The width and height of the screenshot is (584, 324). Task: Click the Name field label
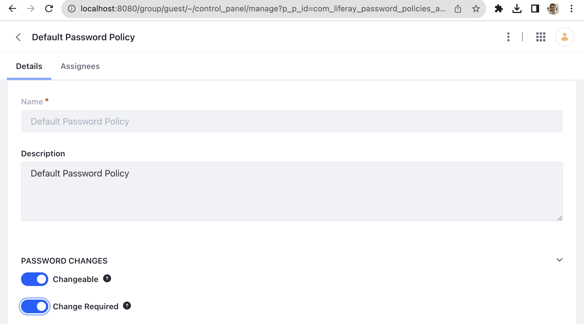tap(32, 102)
